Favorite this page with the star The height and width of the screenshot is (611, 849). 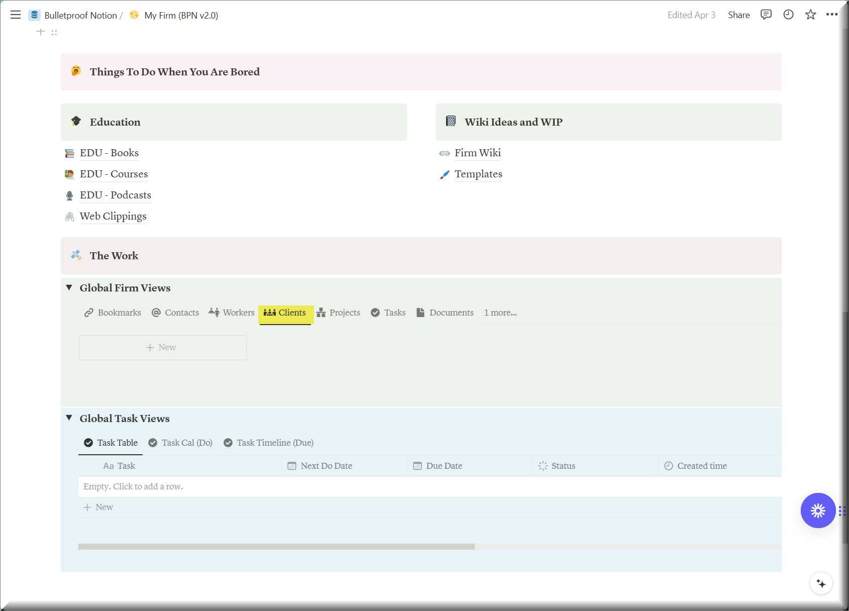(810, 15)
